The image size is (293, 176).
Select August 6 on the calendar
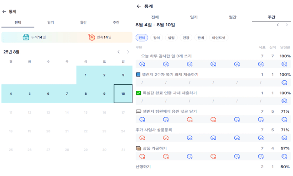48,93
